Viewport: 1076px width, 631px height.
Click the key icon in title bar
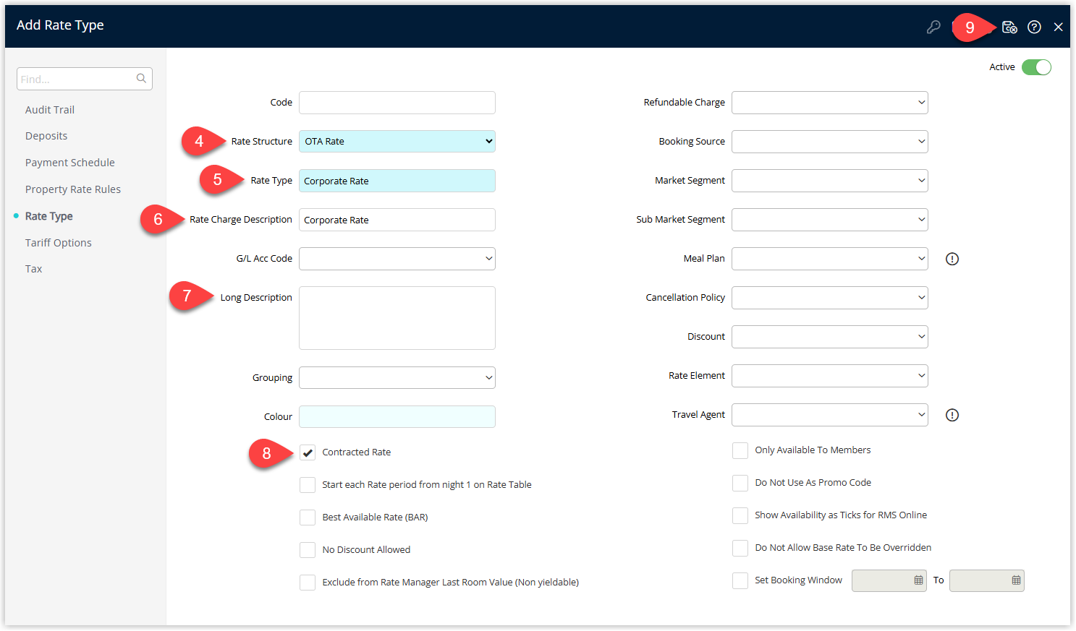click(x=933, y=27)
